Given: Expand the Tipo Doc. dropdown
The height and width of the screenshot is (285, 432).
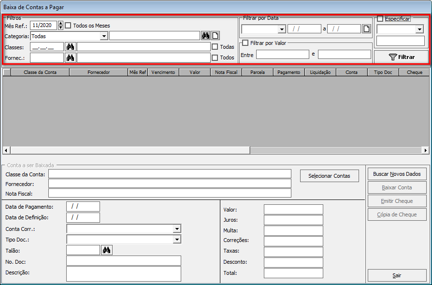Looking at the screenshot, I should pyautogui.click(x=177, y=240).
